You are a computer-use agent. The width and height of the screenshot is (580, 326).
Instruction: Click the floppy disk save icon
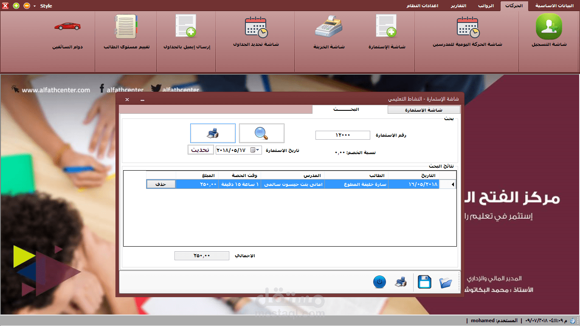point(424,282)
